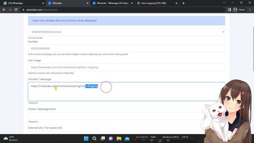The height and width of the screenshot is (143, 254).
Task: Switch to the Wisender tab
Action: tap(68, 3)
